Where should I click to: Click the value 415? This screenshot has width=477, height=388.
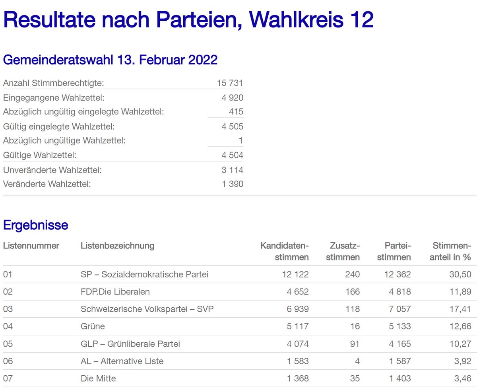tap(236, 112)
